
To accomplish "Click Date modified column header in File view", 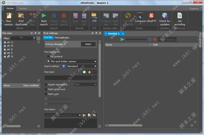I will (x=31, y=85).
